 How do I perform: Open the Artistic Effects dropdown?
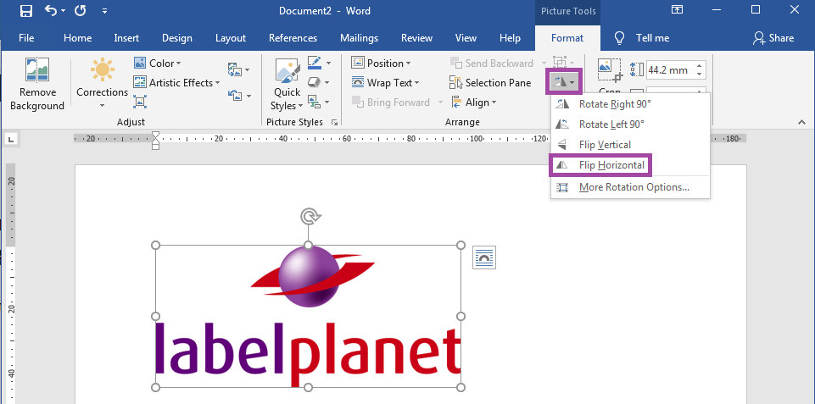[x=176, y=82]
